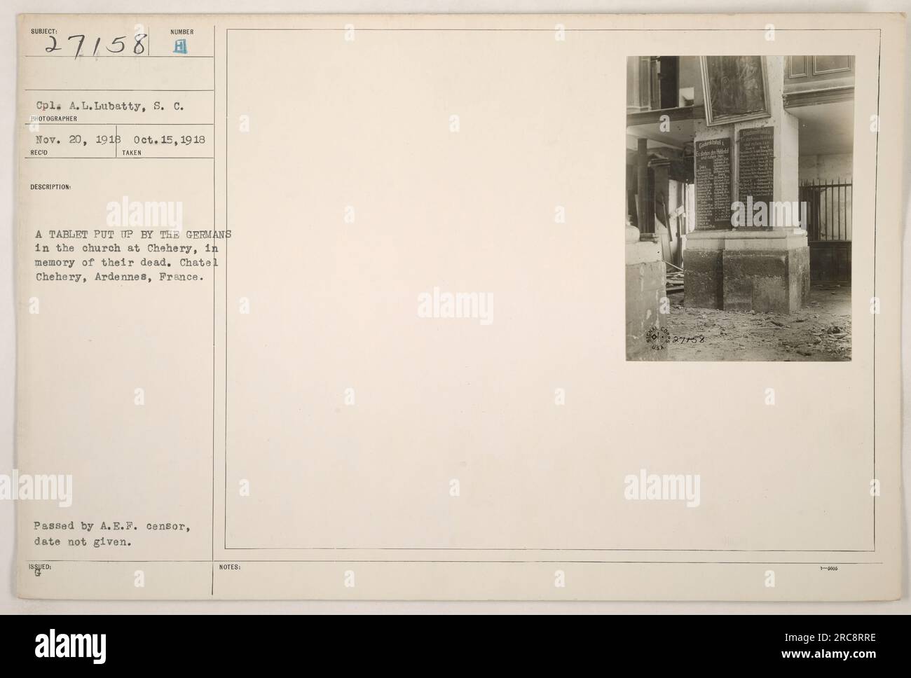Click the received date Nov. 20, 1918
911x678 pixels.
(72, 139)
